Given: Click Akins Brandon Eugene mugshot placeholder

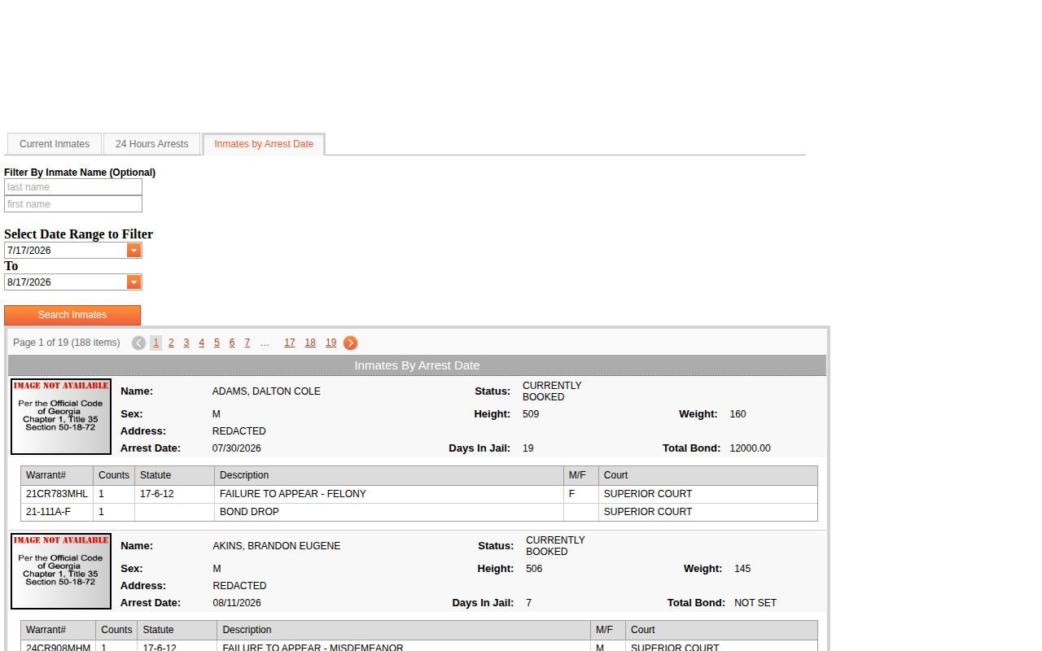Looking at the screenshot, I should pyautogui.click(x=61, y=571).
